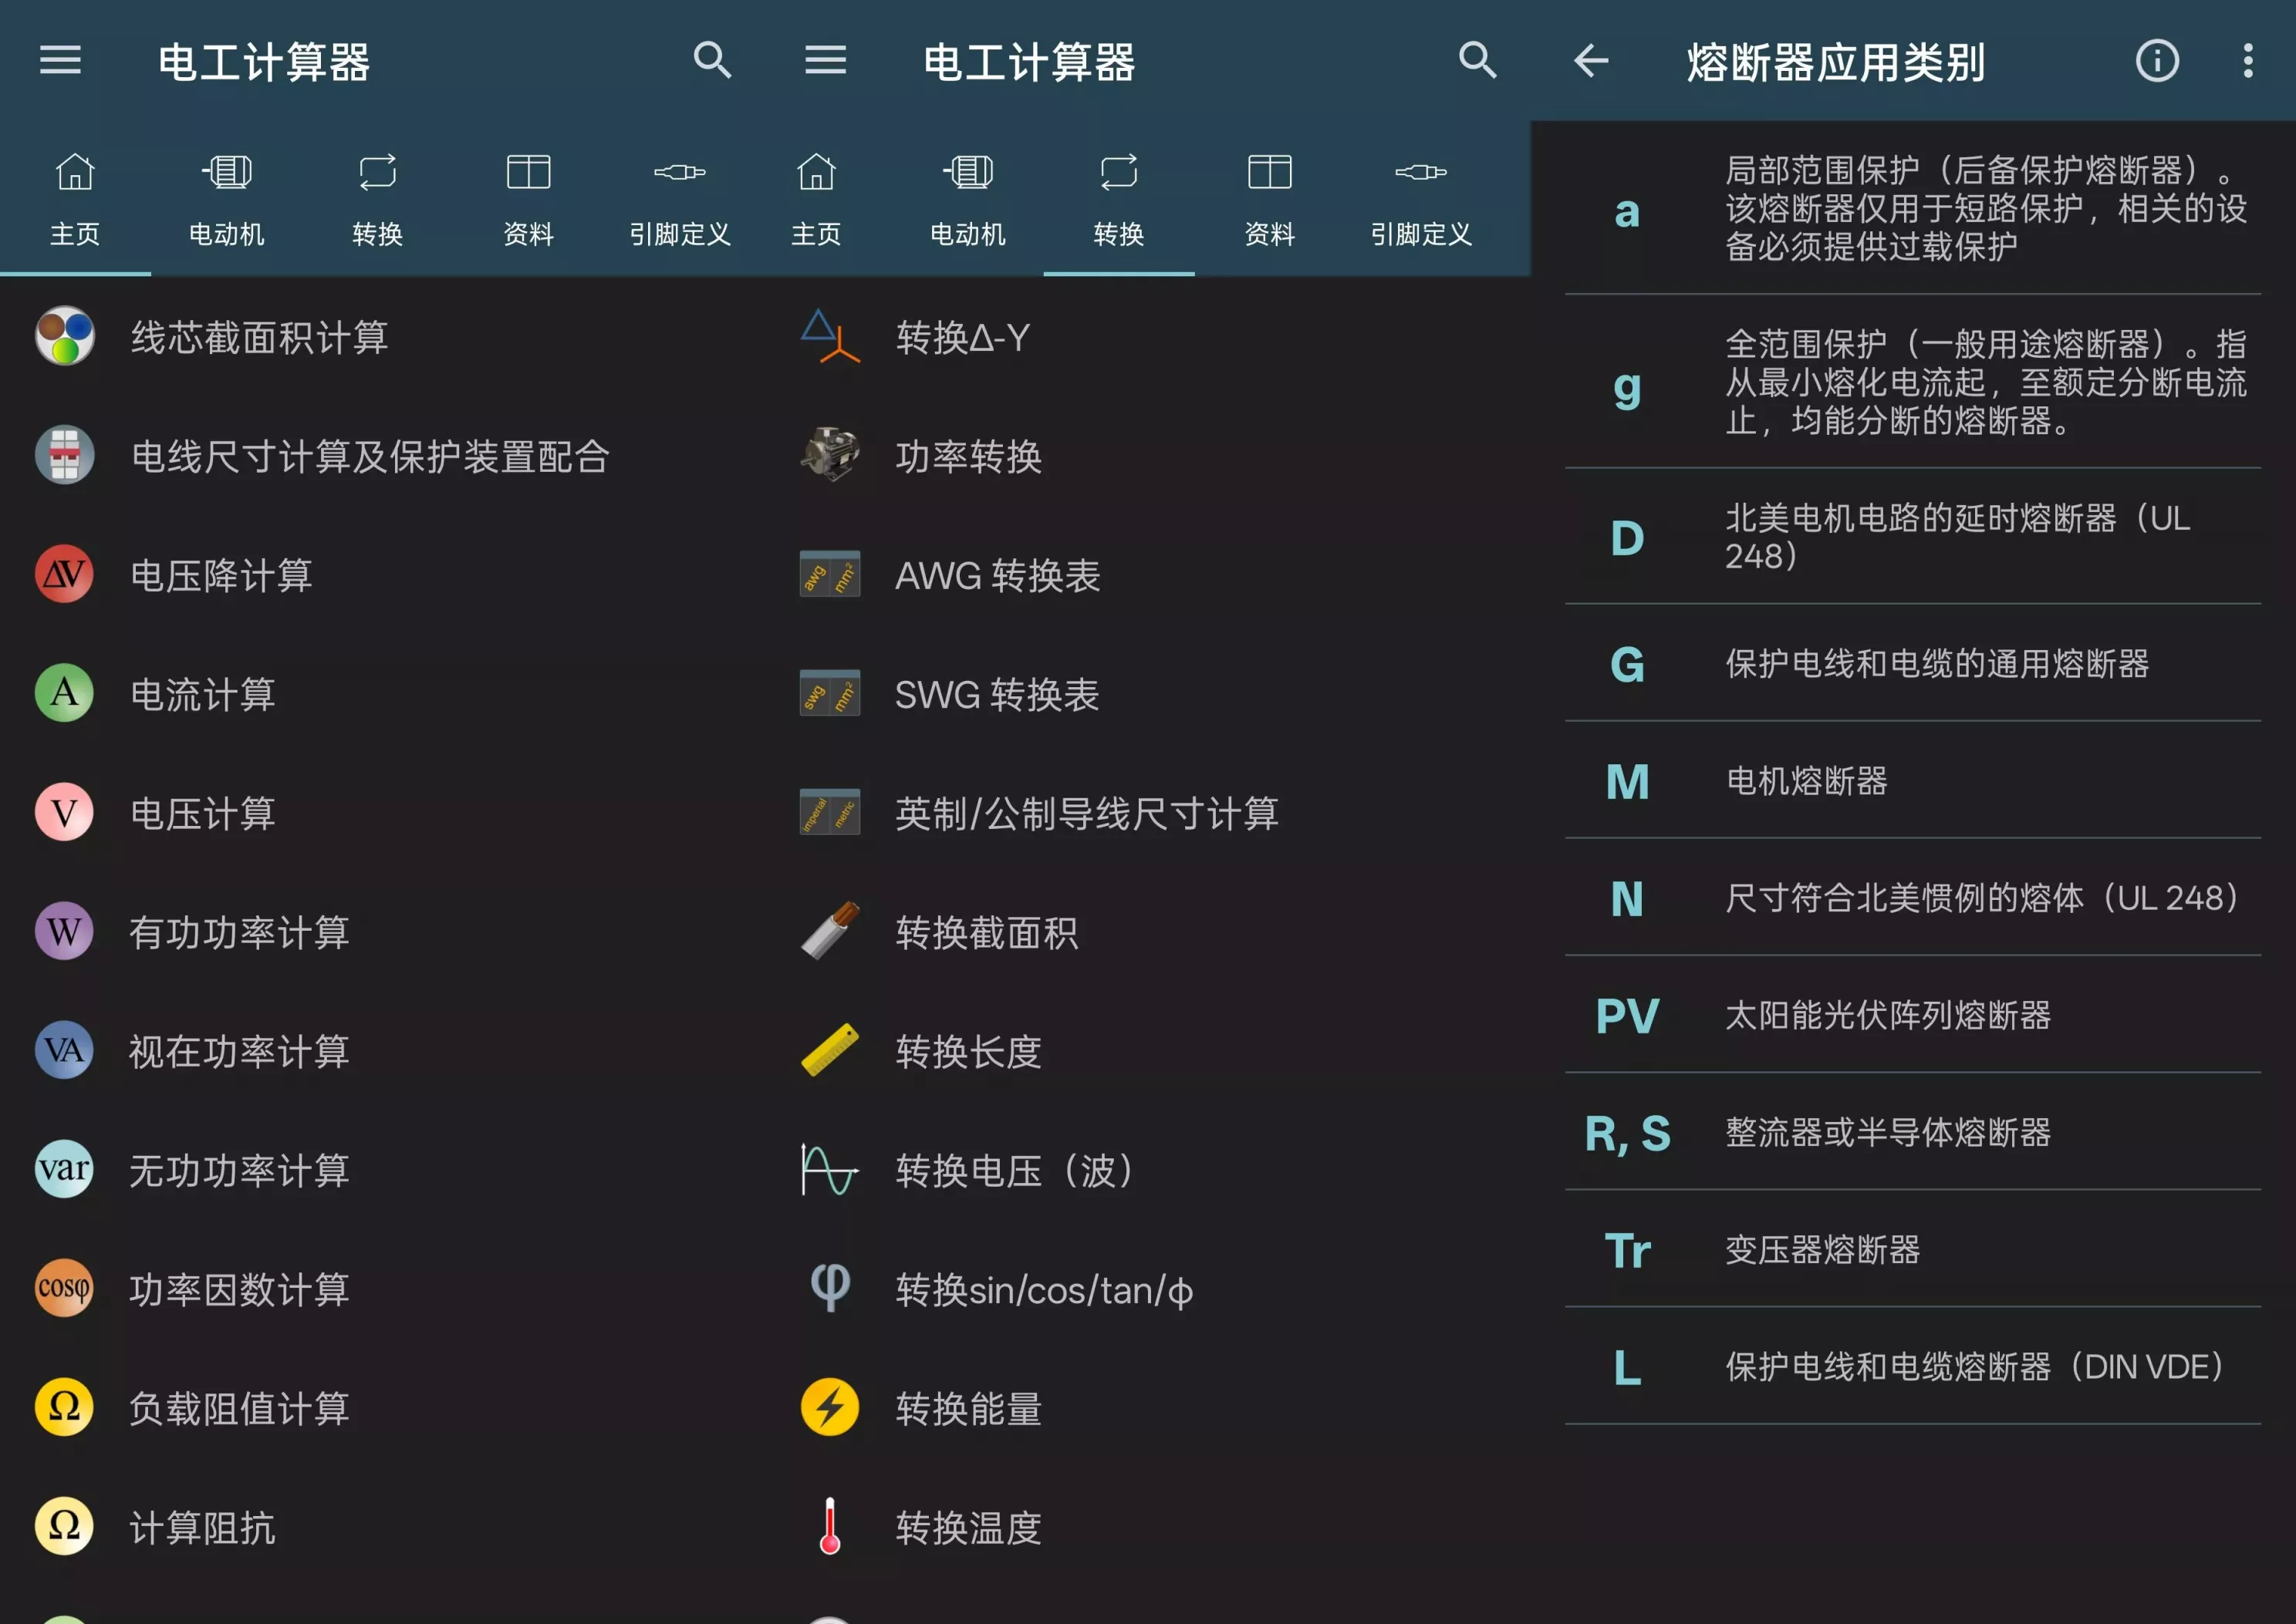Switch to 引脚定义 tab in middle panel
The height and width of the screenshot is (1624, 2296).
(1420, 199)
